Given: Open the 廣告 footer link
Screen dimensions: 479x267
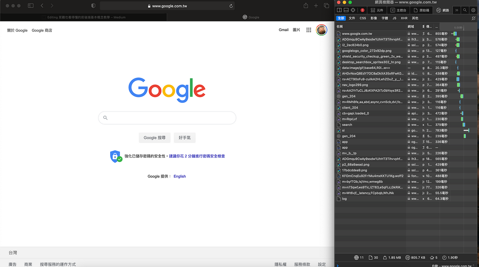Looking at the screenshot, I should click(12, 264).
